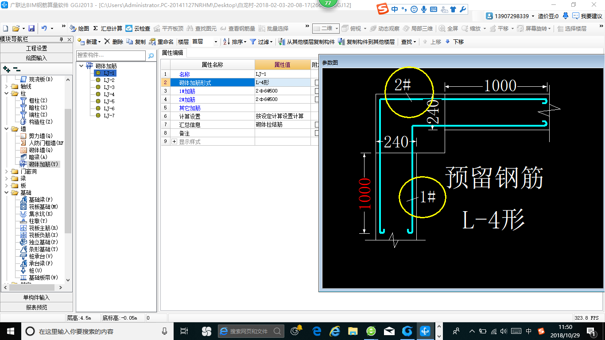This screenshot has width=605, height=340.
Task: Delete the component with 删除
Action: tap(114, 42)
